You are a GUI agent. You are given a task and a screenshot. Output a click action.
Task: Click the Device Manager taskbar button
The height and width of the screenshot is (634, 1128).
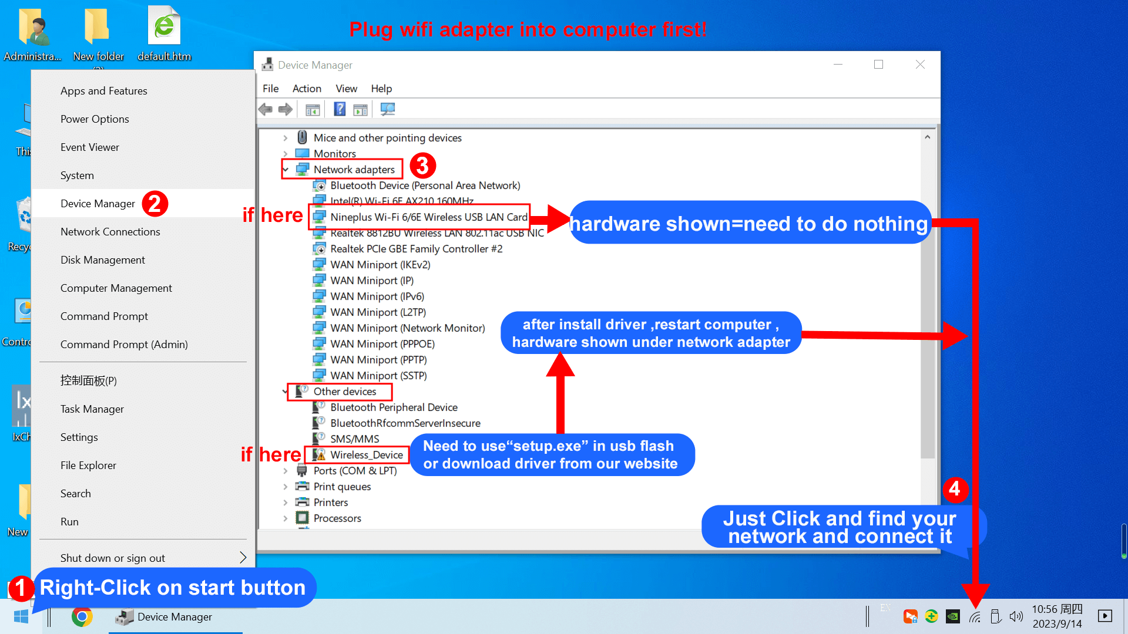tap(175, 616)
